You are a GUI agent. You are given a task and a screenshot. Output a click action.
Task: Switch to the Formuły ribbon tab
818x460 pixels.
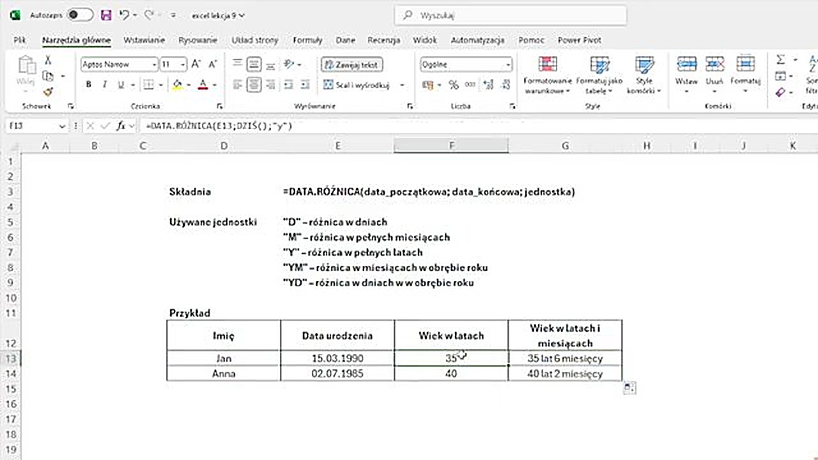click(x=307, y=40)
